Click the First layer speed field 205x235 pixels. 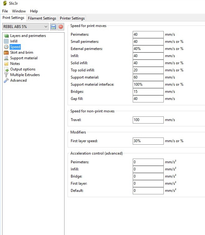coord(148,141)
